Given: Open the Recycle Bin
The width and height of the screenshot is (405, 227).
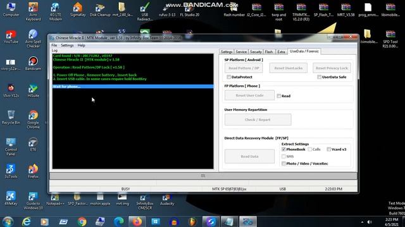Looking at the screenshot, I should click(x=11, y=117).
